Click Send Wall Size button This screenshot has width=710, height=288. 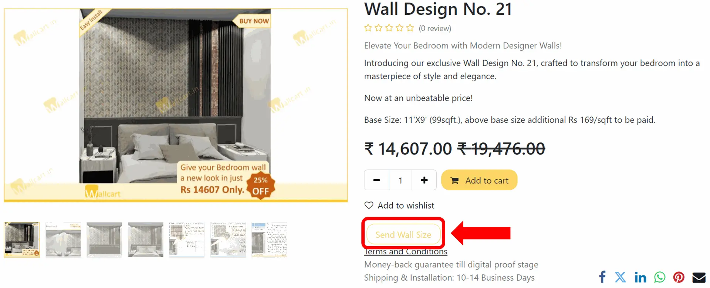[403, 234]
